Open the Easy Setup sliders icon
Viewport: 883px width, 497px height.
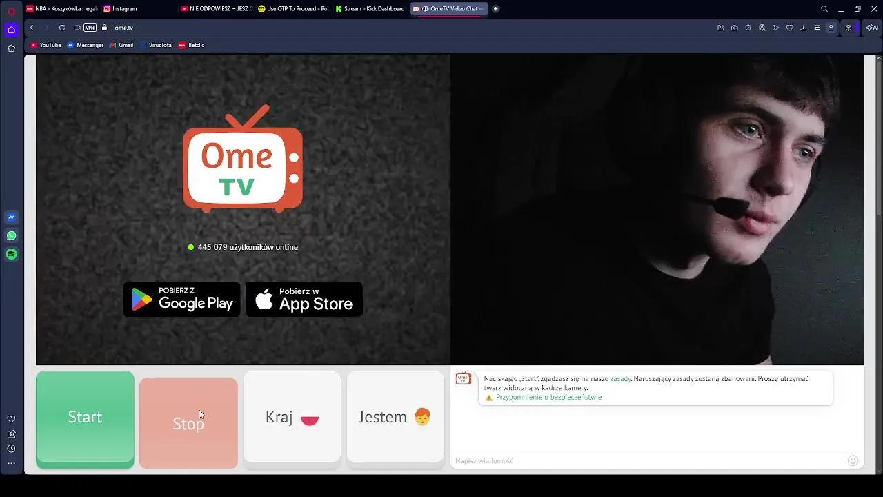point(817,28)
